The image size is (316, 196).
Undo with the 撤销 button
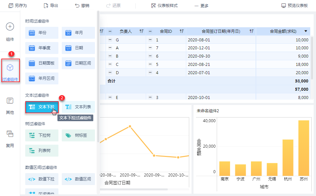pyautogui.click(x=82, y=6)
